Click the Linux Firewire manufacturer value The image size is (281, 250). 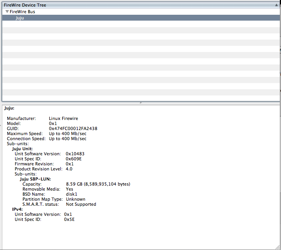click(x=64, y=118)
